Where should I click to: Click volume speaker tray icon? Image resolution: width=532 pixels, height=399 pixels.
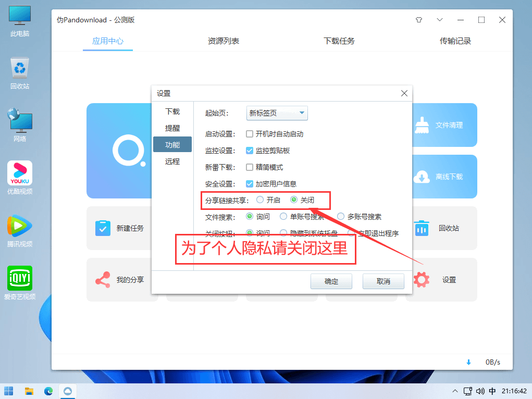coord(480,391)
